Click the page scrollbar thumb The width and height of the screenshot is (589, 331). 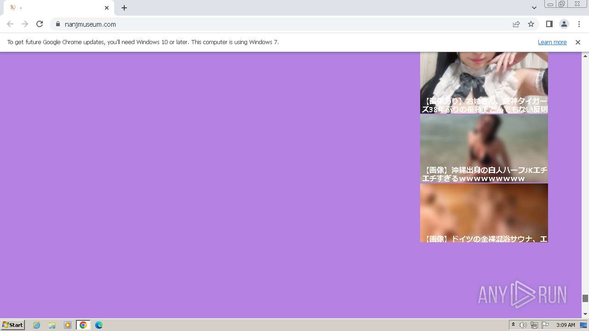tap(585, 298)
